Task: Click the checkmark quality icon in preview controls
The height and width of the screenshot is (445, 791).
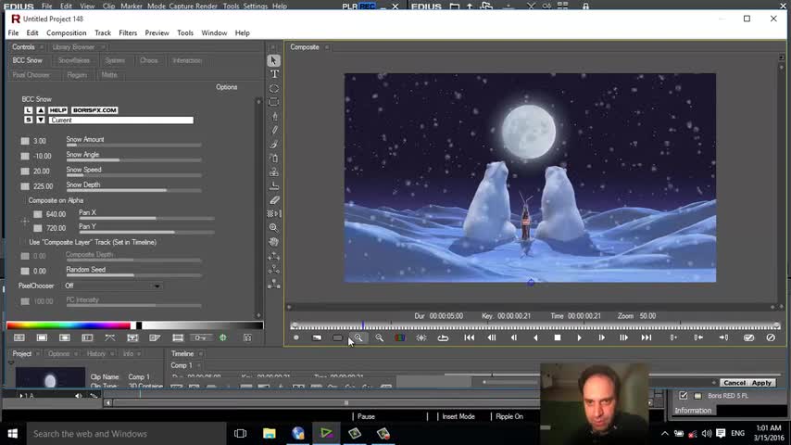Action: [749, 337]
